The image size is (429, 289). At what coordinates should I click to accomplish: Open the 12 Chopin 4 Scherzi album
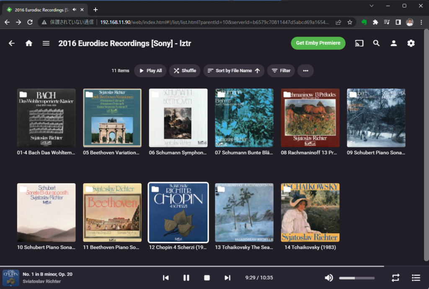point(178,213)
